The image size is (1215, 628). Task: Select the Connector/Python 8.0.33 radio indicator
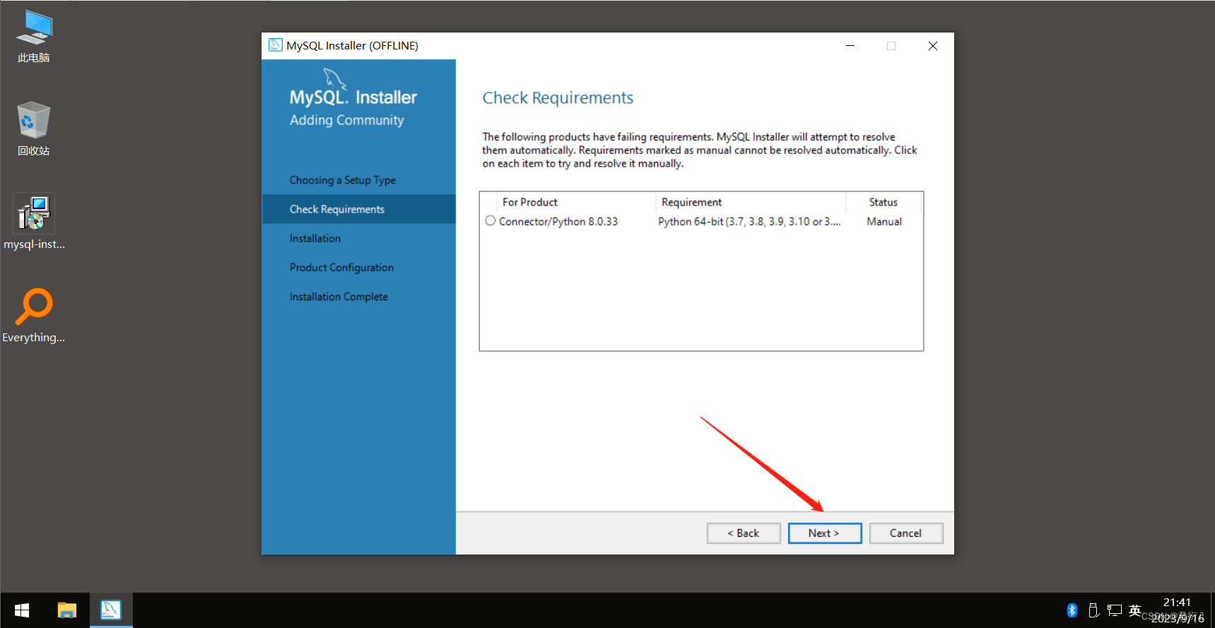pyautogui.click(x=491, y=221)
